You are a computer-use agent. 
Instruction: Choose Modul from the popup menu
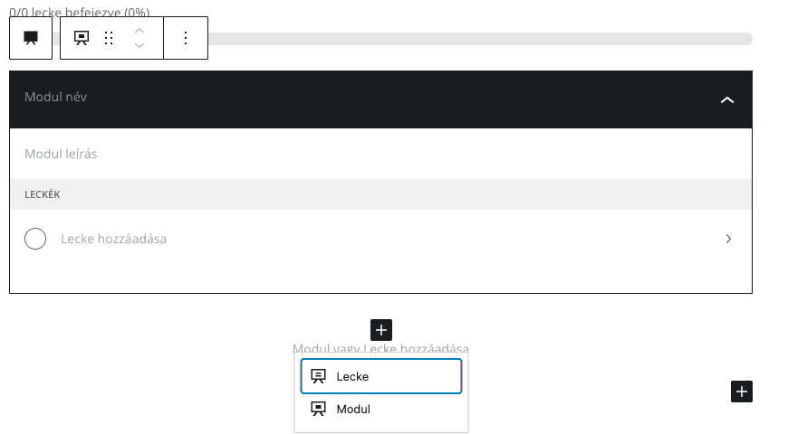tap(381, 409)
